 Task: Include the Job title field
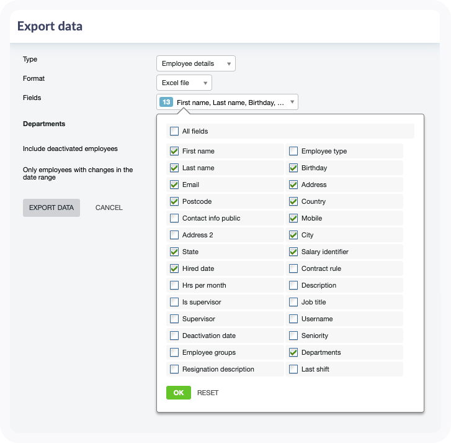coord(293,302)
